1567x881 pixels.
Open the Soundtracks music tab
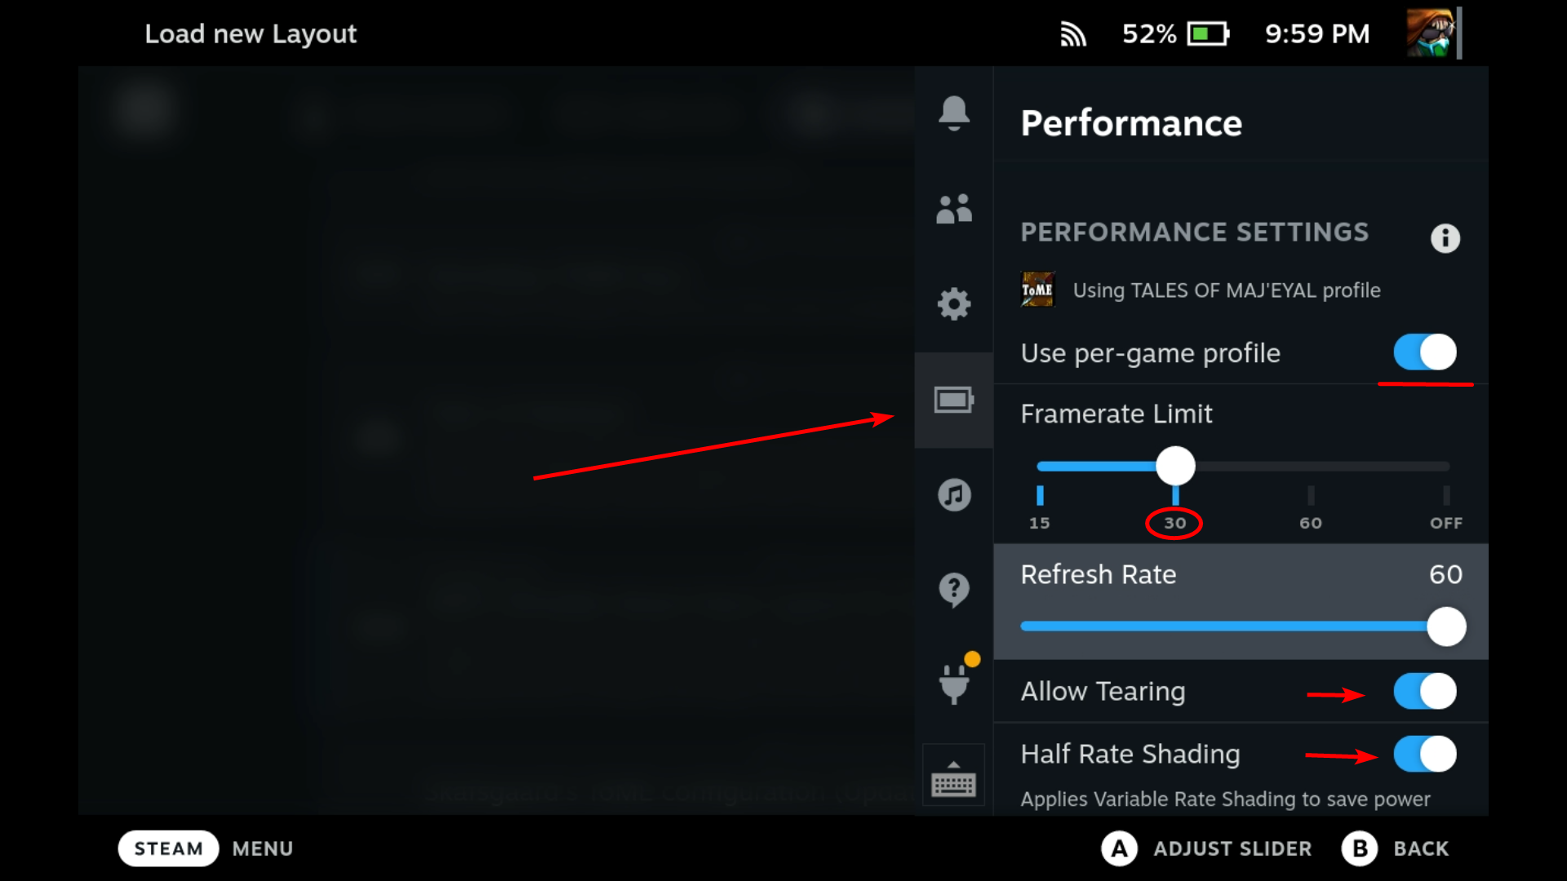pos(953,494)
